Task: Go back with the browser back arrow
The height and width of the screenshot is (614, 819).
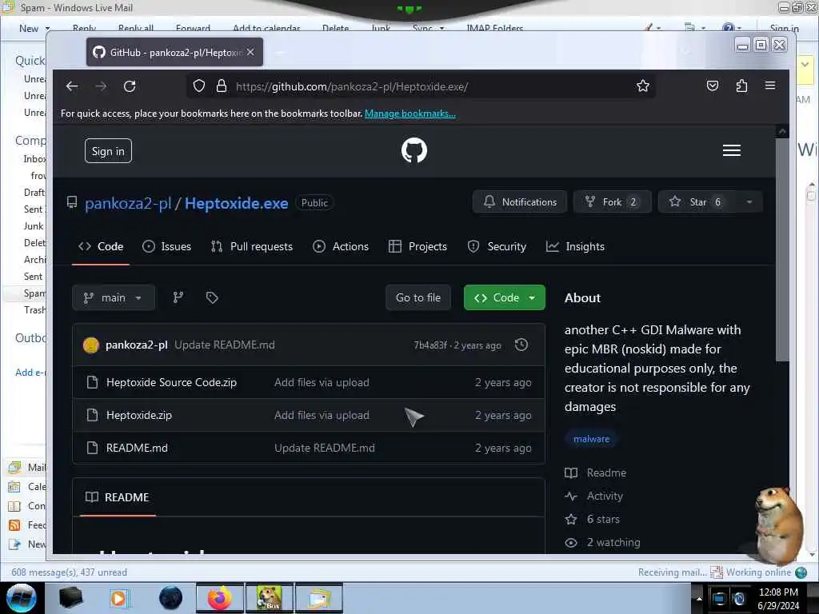Action: [72, 86]
